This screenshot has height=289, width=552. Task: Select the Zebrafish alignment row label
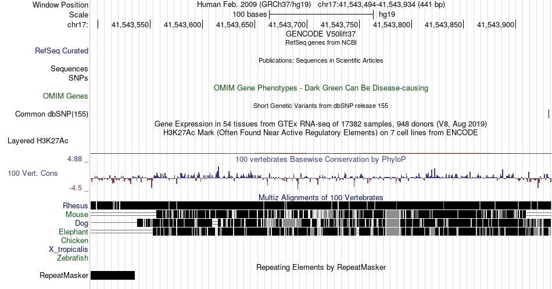[73, 258]
